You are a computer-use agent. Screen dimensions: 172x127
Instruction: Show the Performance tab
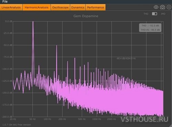click(x=96, y=8)
